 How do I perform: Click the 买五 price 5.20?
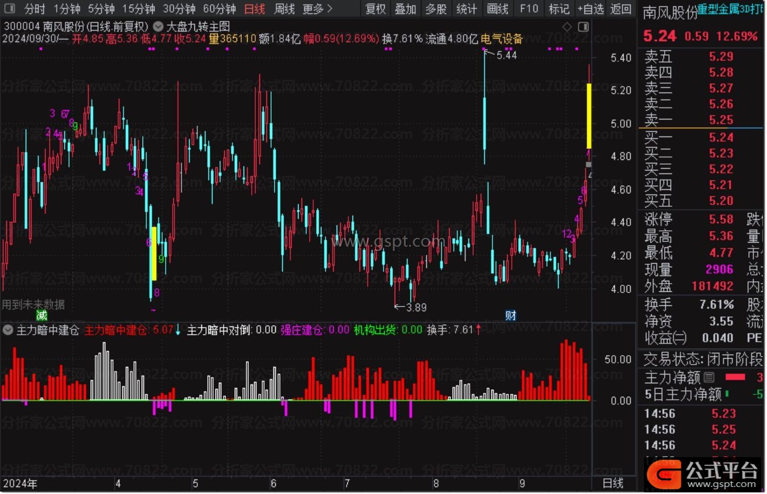tap(721, 201)
